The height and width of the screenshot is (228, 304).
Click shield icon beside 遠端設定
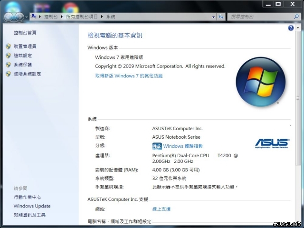[8, 56]
